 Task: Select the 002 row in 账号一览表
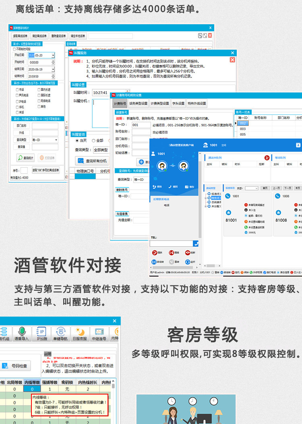pyautogui.click(x=243, y=123)
